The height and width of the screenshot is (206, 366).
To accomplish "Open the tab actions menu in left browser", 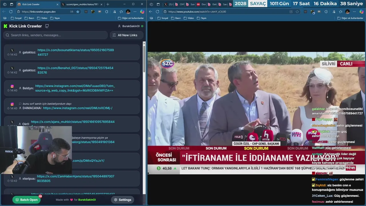I will point(12,4).
